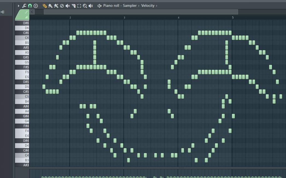Preview the C4 piano key
This screenshot has height=178, width=286.
pos(22,155)
